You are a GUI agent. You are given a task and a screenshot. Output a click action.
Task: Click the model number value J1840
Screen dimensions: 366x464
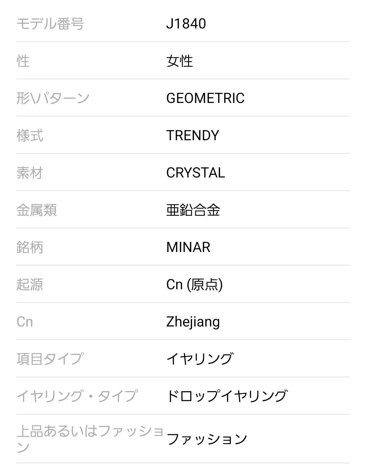click(186, 24)
